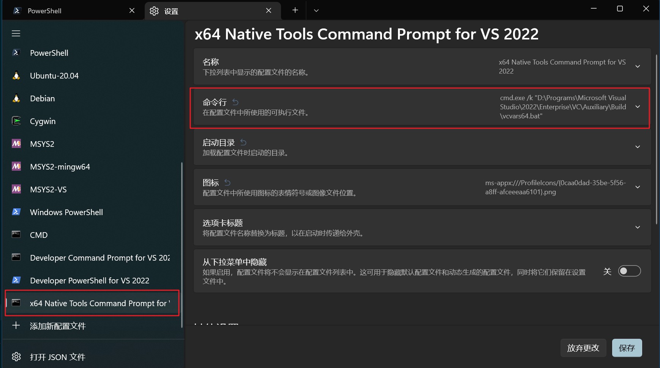Select the Cygwin profile

tap(92, 121)
